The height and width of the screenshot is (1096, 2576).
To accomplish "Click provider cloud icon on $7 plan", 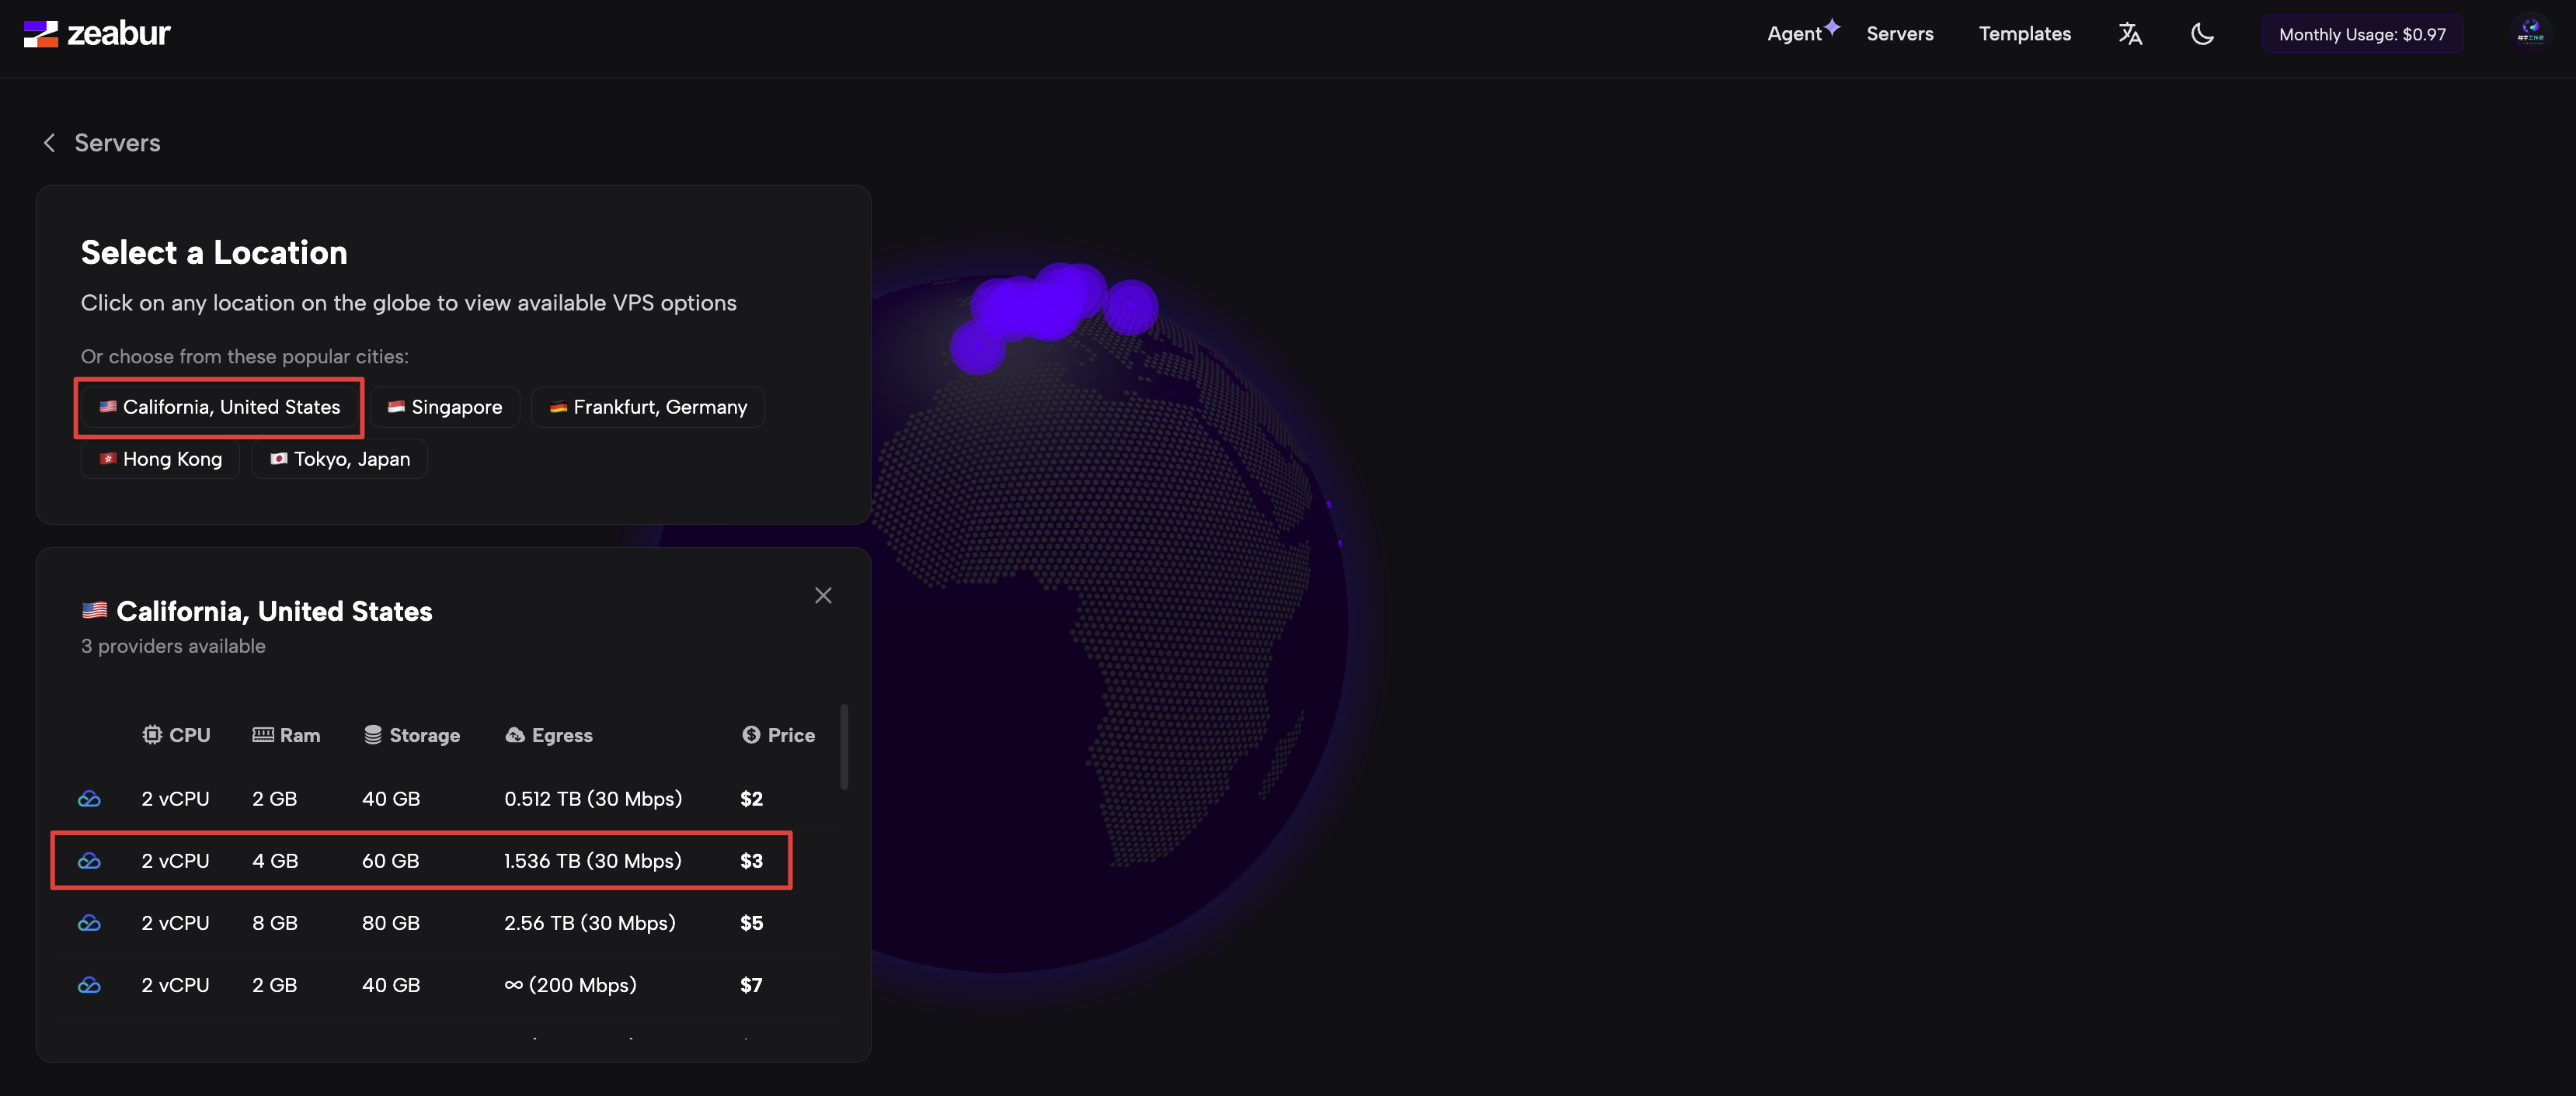I will point(89,985).
